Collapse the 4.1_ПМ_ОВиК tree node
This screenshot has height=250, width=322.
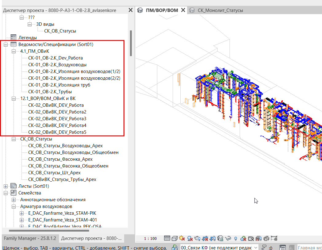click(14, 51)
